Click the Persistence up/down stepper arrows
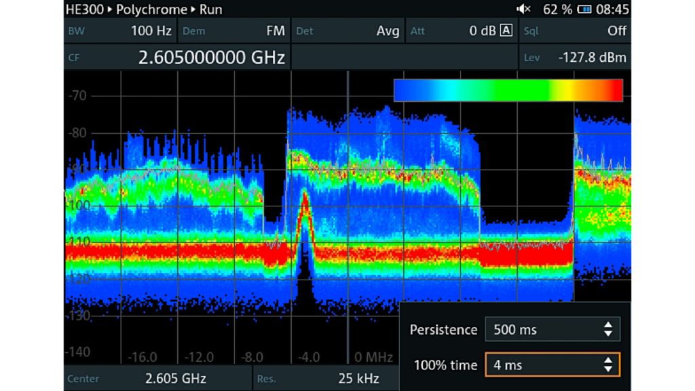 pyautogui.click(x=607, y=330)
